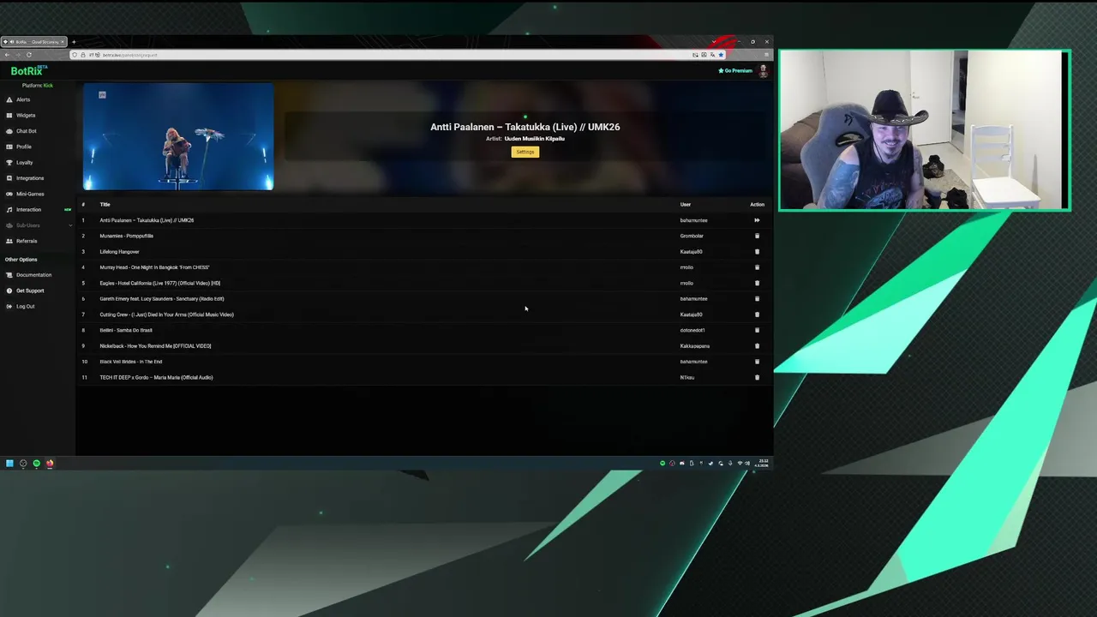
Task: Select Bellini - Samba Do Brasil title
Action: tap(126, 330)
